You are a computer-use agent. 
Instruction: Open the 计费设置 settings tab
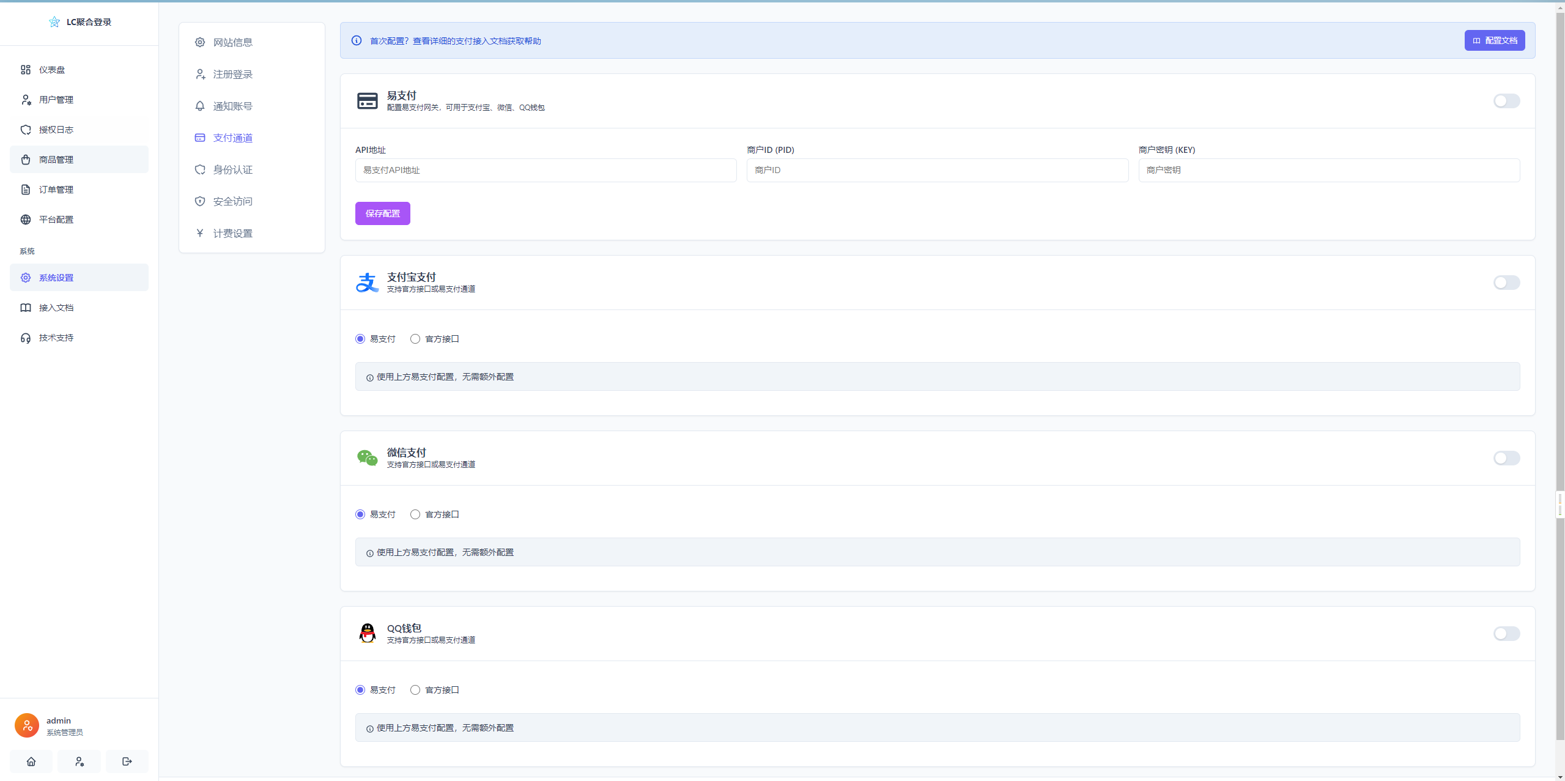[232, 234]
